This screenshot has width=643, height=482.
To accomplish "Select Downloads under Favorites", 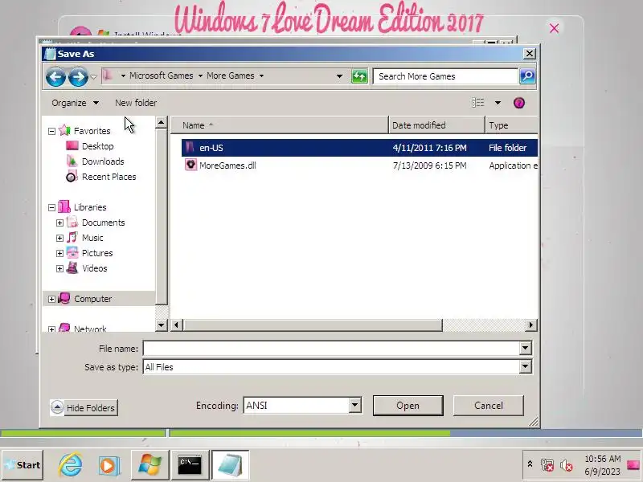I will pos(103,161).
